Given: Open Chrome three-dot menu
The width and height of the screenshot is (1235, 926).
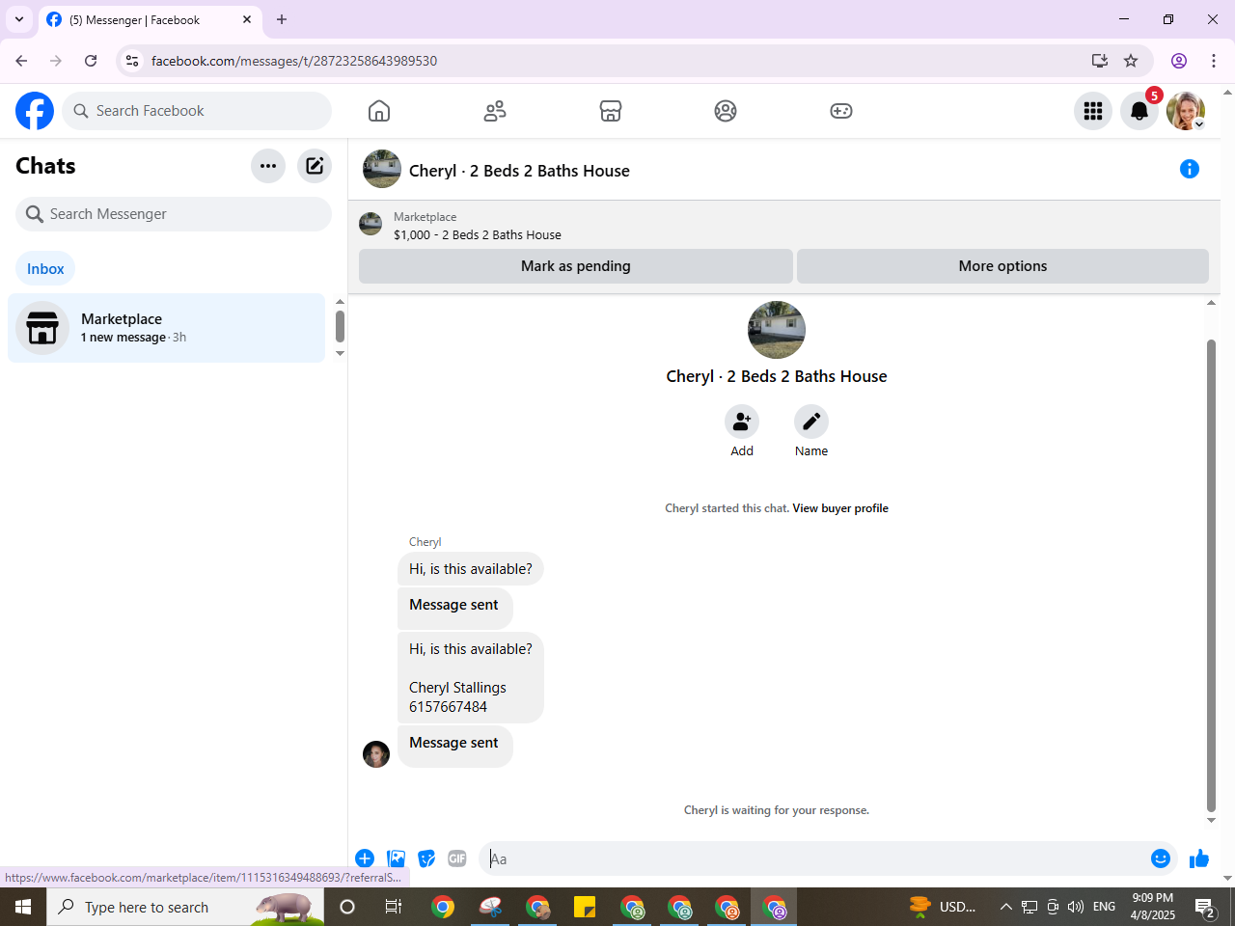Looking at the screenshot, I should pos(1214,61).
